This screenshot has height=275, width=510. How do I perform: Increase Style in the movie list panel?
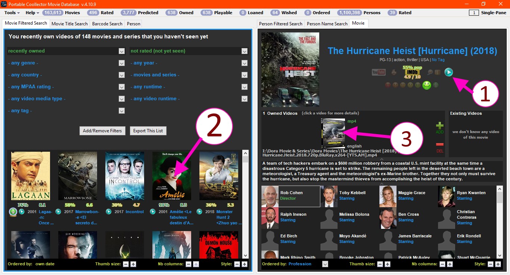click(245, 264)
